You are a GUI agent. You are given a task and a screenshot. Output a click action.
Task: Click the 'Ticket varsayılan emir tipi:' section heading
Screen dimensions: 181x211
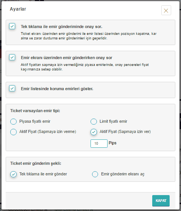35,111
